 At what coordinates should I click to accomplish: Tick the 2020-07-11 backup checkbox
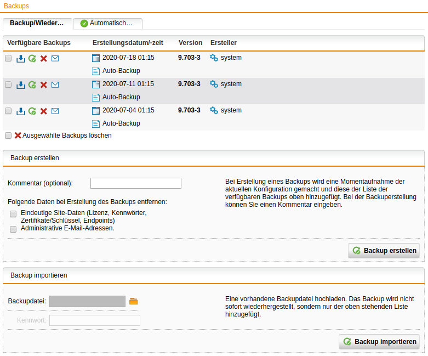click(x=8, y=84)
